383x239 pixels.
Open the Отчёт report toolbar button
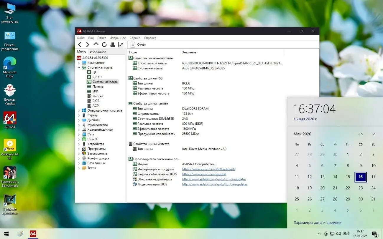(x=138, y=44)
